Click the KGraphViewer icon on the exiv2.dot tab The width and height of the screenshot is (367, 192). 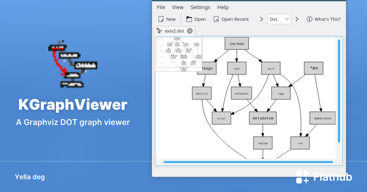coord(159,30)
